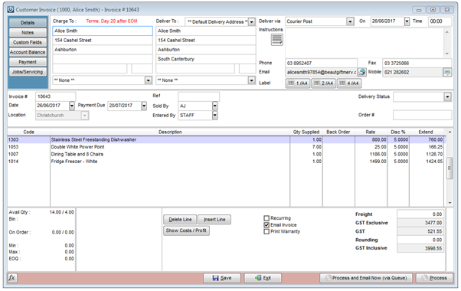Screen dimensions: 461x291
Task: Click the Phone number field
Action: click(322, 64)
